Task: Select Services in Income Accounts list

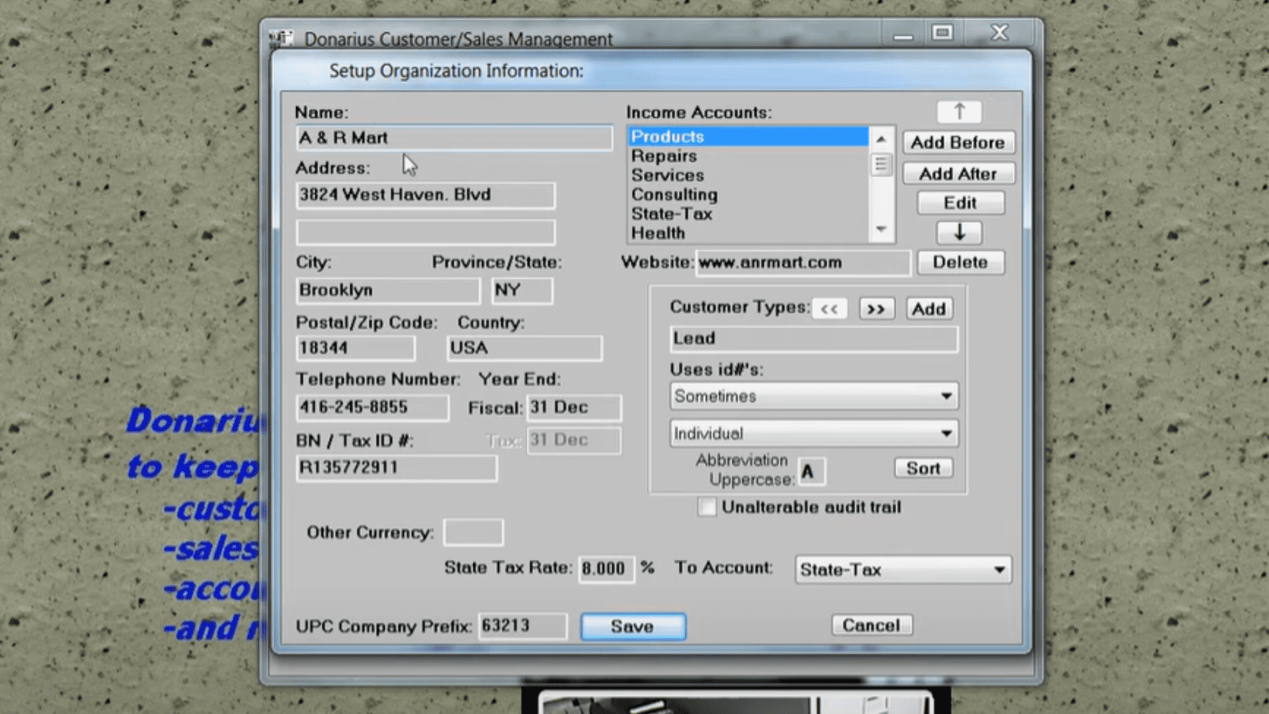Action: tap(748, 175)
